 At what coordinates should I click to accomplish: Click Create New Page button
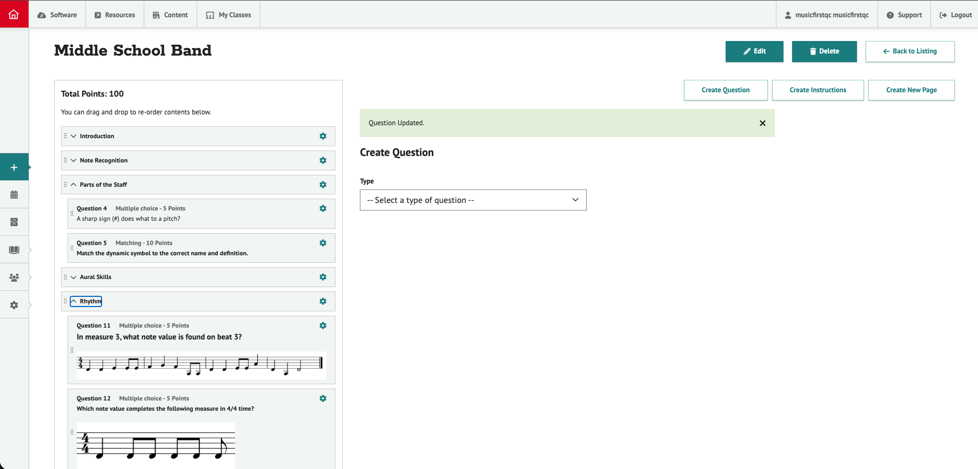click(912, 90)
